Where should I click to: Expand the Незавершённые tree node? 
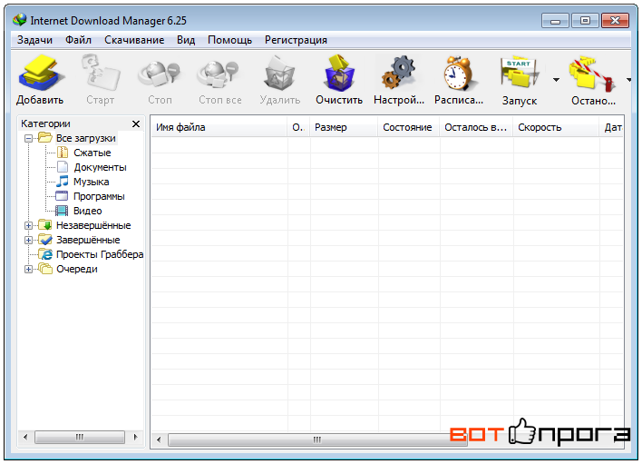[x=28, y=225]
